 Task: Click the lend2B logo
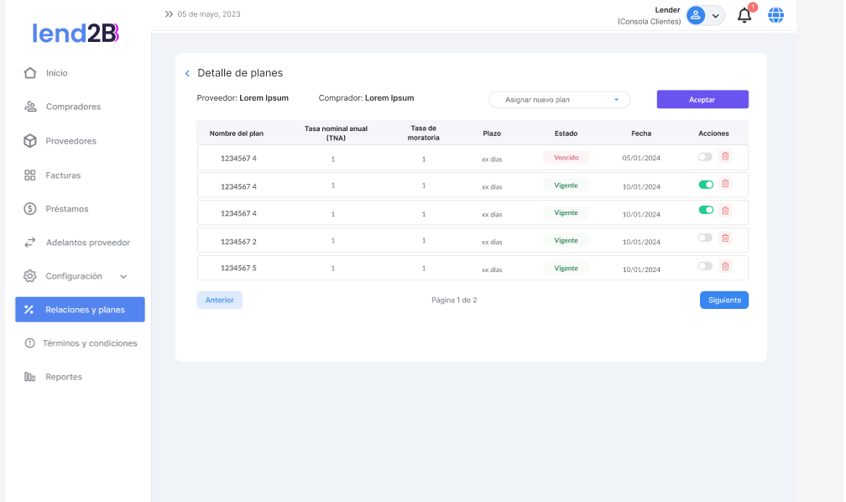click(x=76, y=33)
